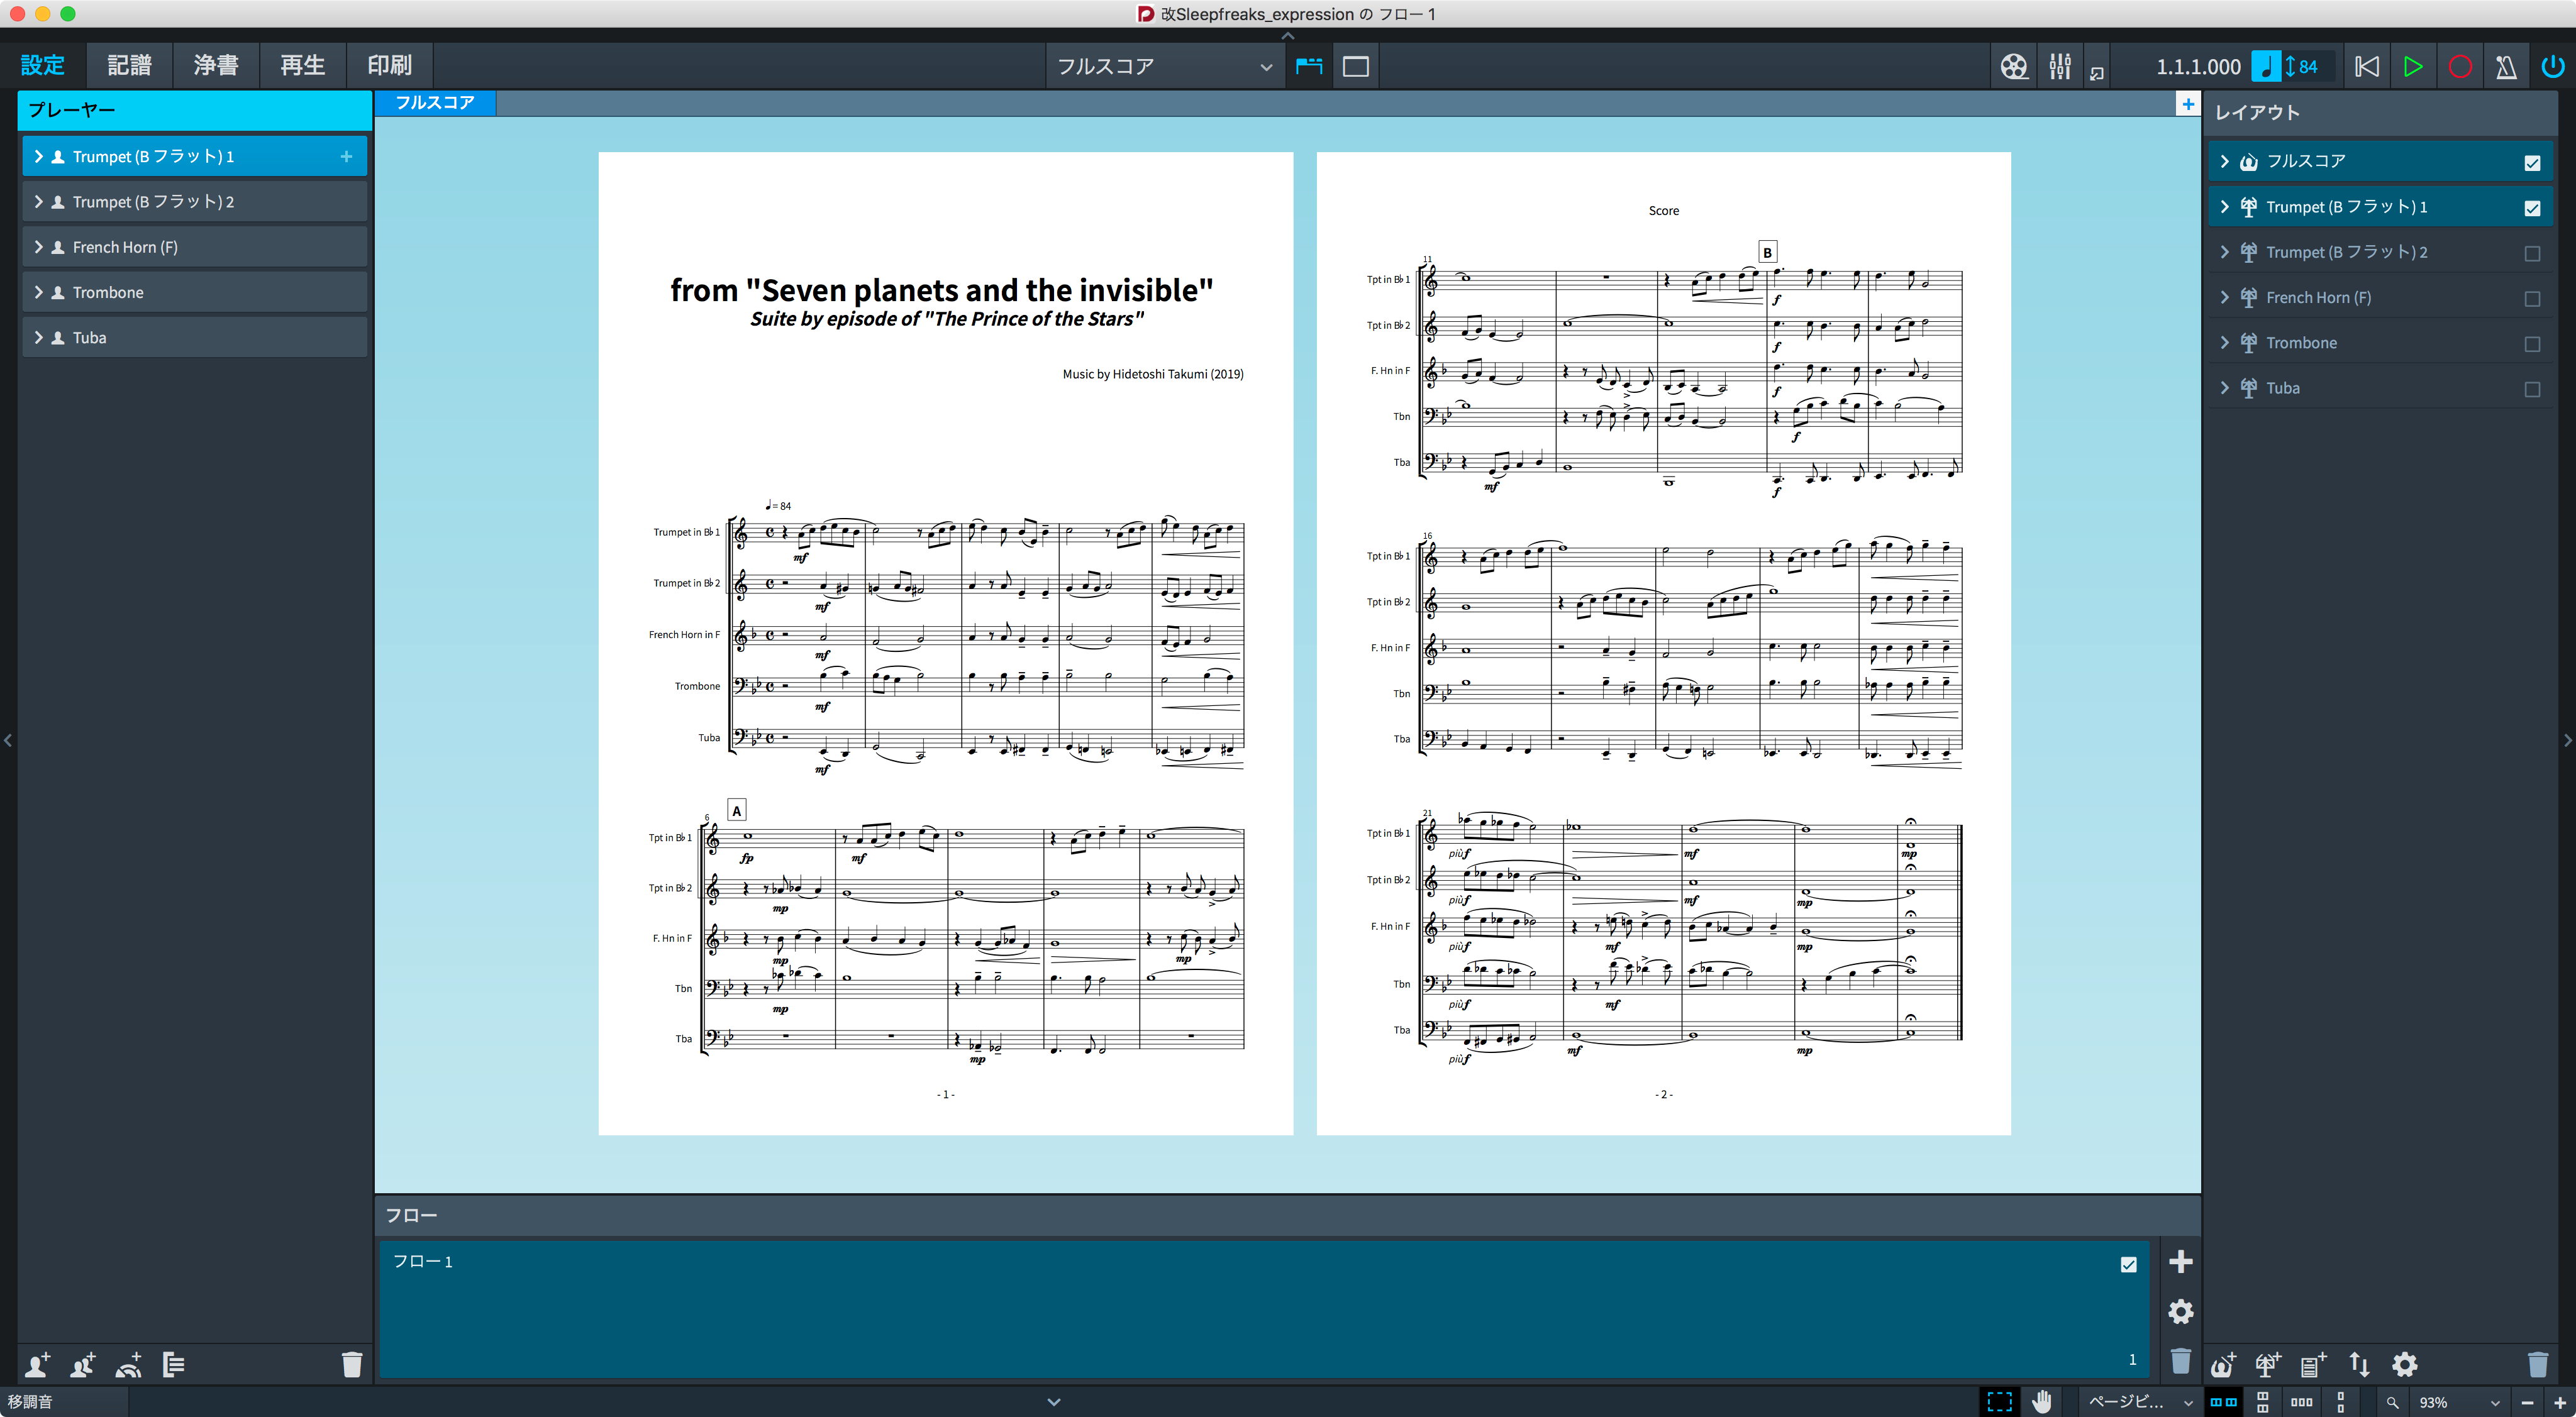Open flow settings gear icon
The image size is (2576, 1417).
pyautogui.click(x=2180, y=1311)
